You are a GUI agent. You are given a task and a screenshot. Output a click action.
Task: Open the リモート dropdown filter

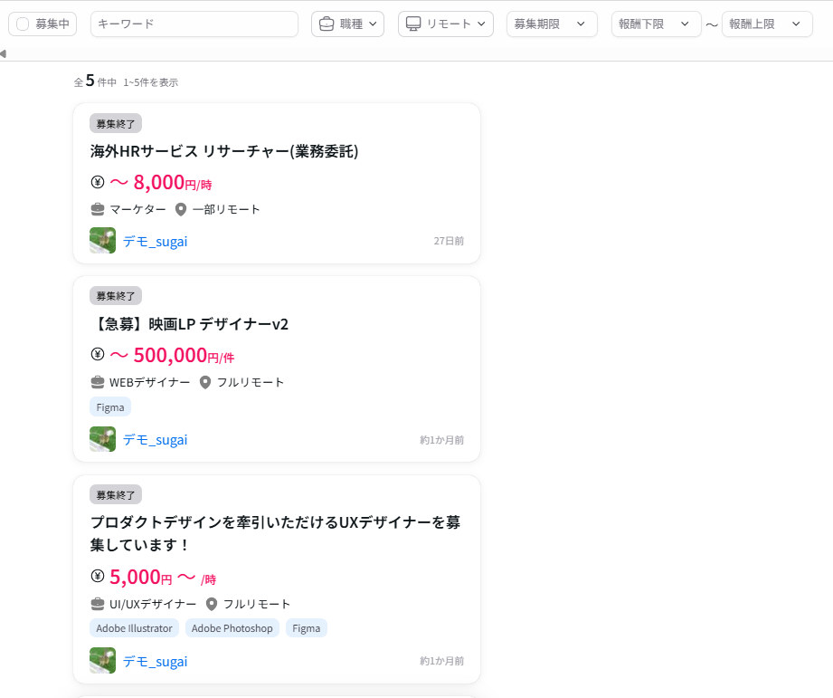pos(446,24)
